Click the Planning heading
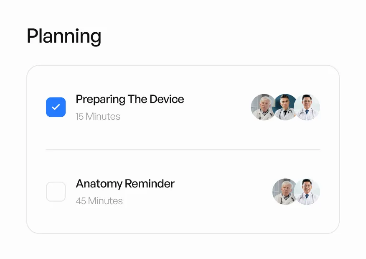The image size is (366, 259). 64,36
